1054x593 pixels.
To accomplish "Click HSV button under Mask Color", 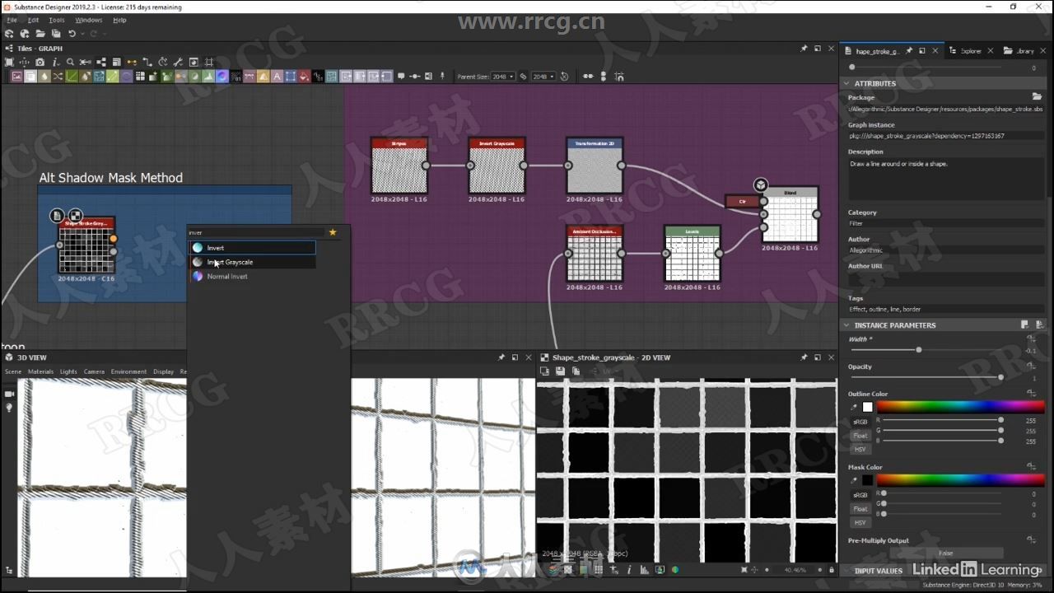I will pyautogui.click(x=860, y=522).
